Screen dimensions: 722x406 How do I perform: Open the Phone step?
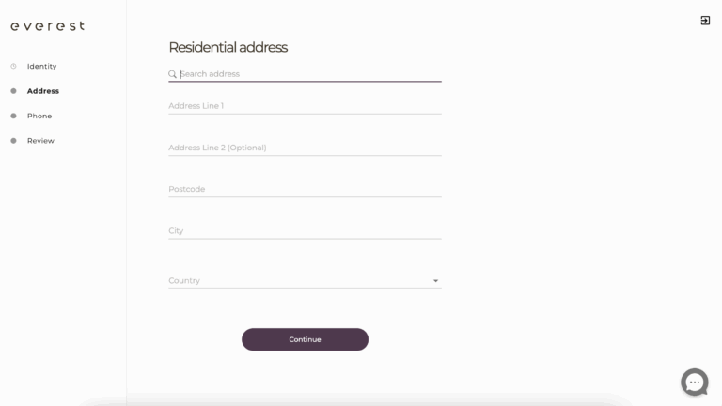[39, 116]
